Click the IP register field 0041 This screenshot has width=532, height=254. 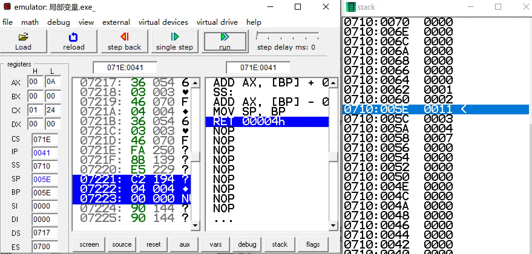(x=45, y=153)
